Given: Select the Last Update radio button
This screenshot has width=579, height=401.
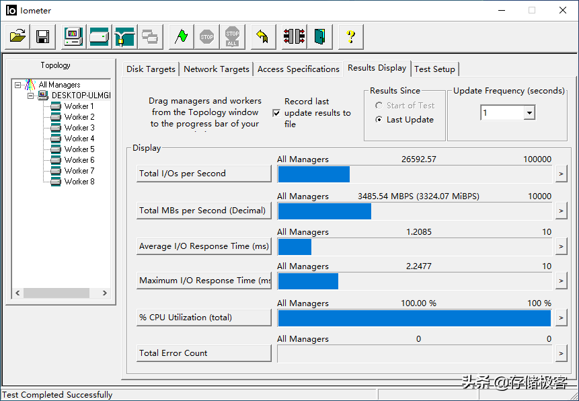Looking at the screenshot, I should point(379,120).
